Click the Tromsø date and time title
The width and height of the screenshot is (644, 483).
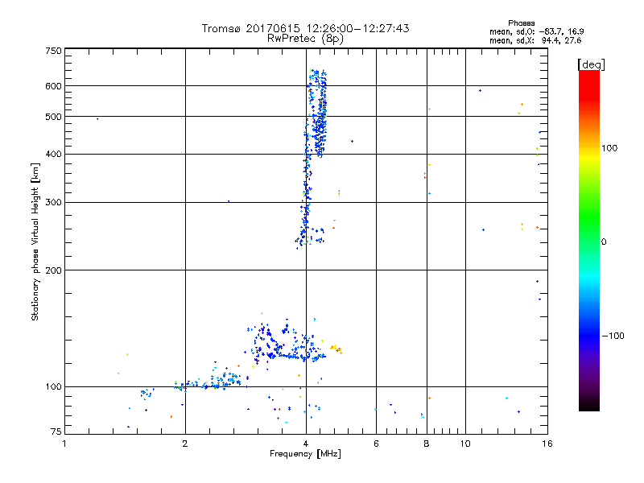click(x=305, y=28)
